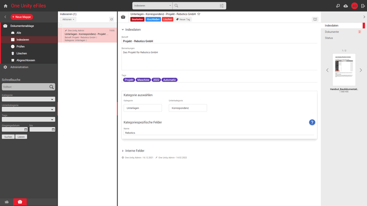Select Prüfen in the sidebar
367x206 pixels.
pos(21,46)
